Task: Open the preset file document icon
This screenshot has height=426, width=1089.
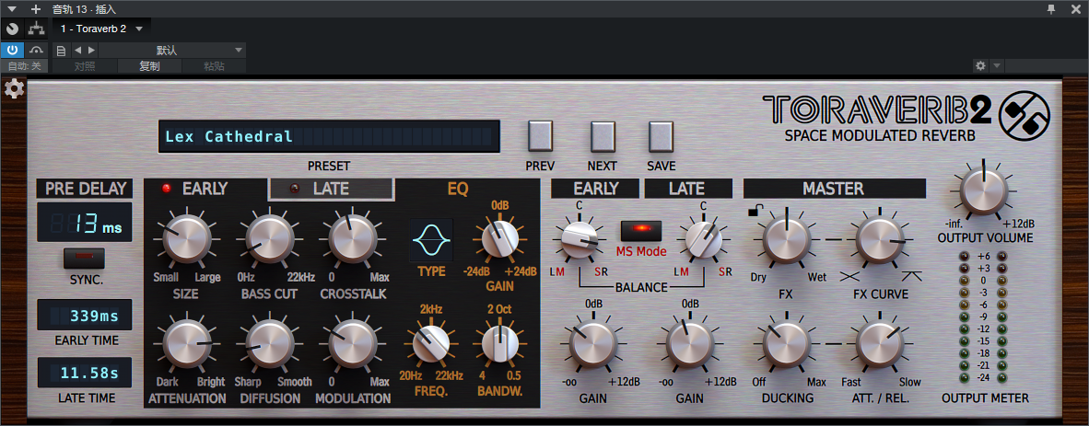Action: tap(62, 51)
